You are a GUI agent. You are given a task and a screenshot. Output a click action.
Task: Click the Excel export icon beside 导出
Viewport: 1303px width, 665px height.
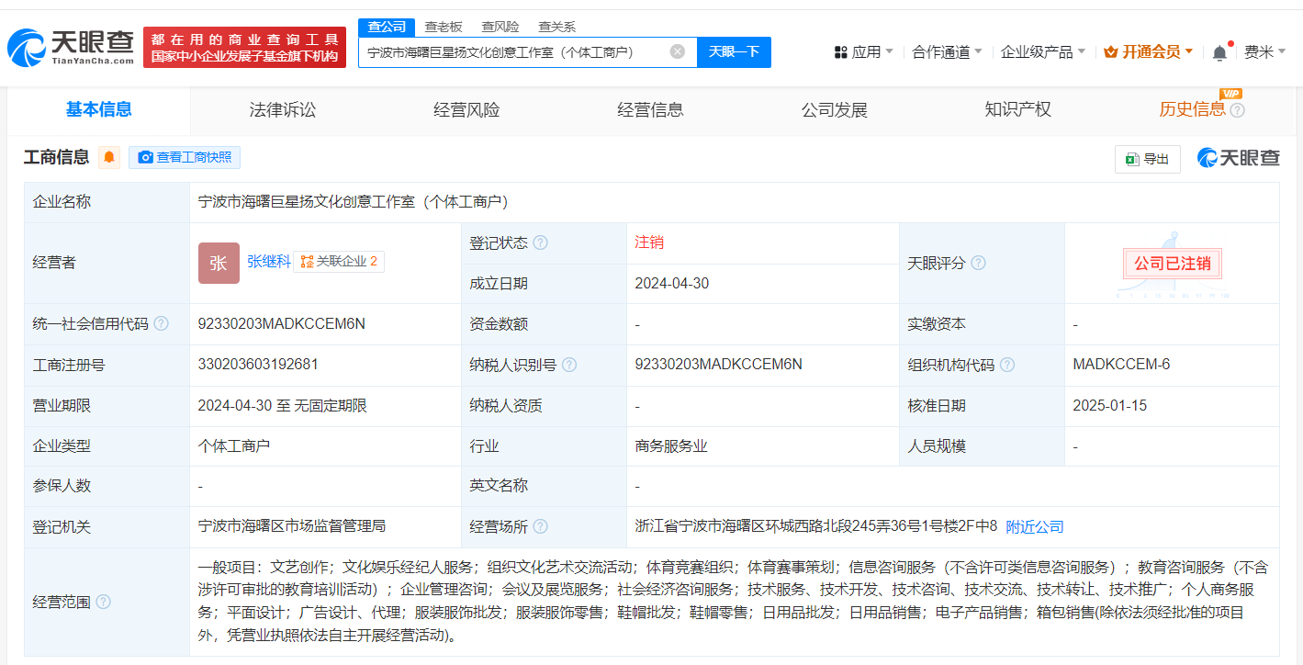pyautogui.click(x=1134, y=158)
